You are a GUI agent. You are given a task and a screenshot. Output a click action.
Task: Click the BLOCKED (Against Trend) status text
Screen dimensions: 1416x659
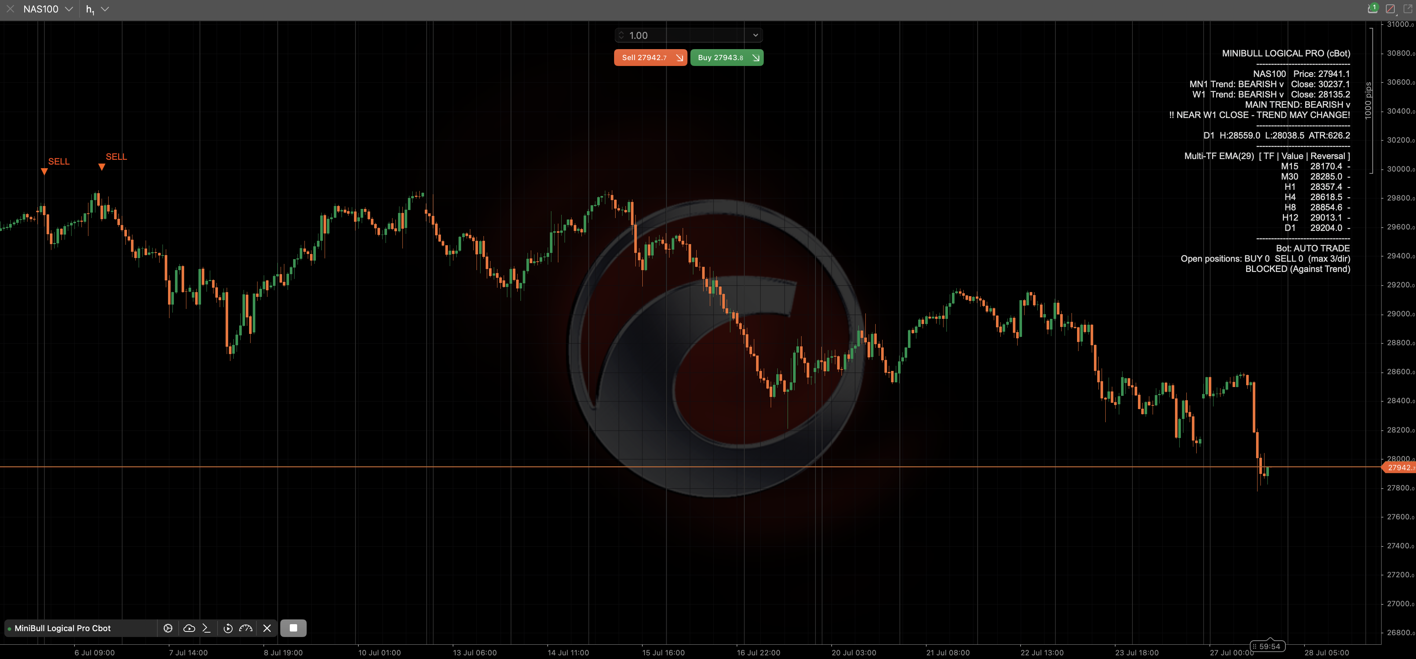[x=1297, y=269]
